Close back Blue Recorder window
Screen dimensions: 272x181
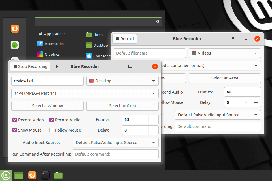coord(257,39)
